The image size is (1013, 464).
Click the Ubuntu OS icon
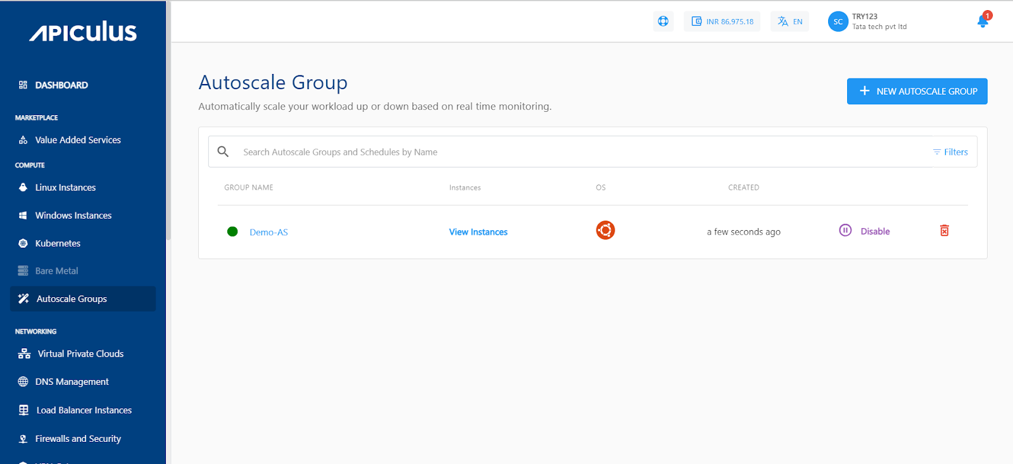(605, 230)
